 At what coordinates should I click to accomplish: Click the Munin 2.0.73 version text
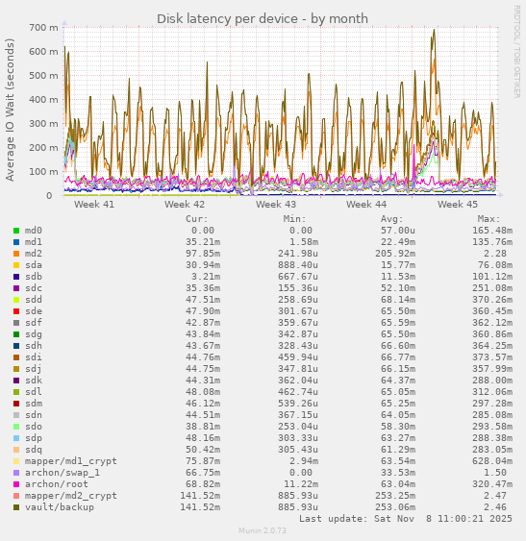(x=263, y=530)
